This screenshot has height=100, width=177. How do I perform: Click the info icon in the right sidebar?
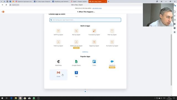[x=175, y=24]
